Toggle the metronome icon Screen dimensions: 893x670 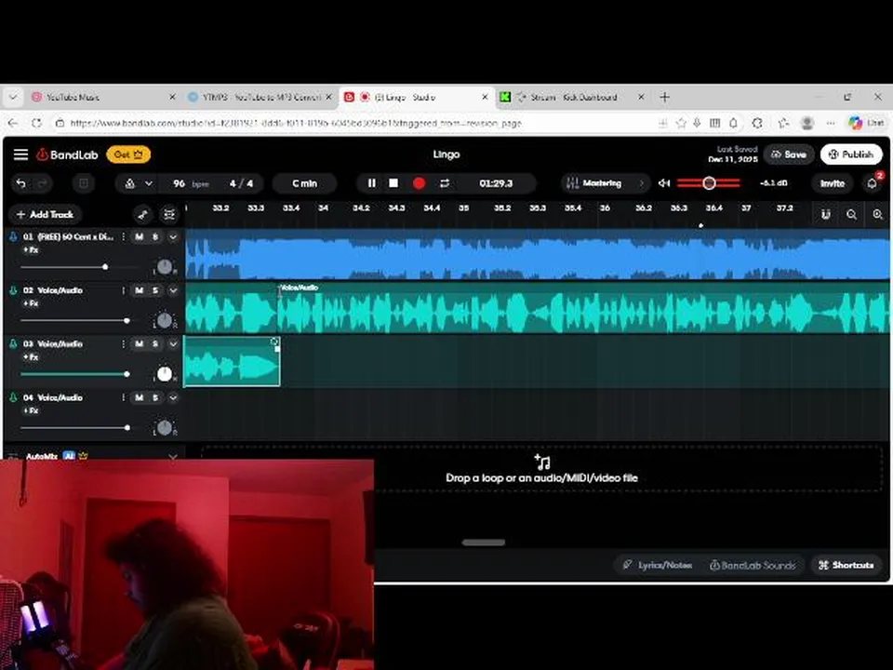pos(130,183)
